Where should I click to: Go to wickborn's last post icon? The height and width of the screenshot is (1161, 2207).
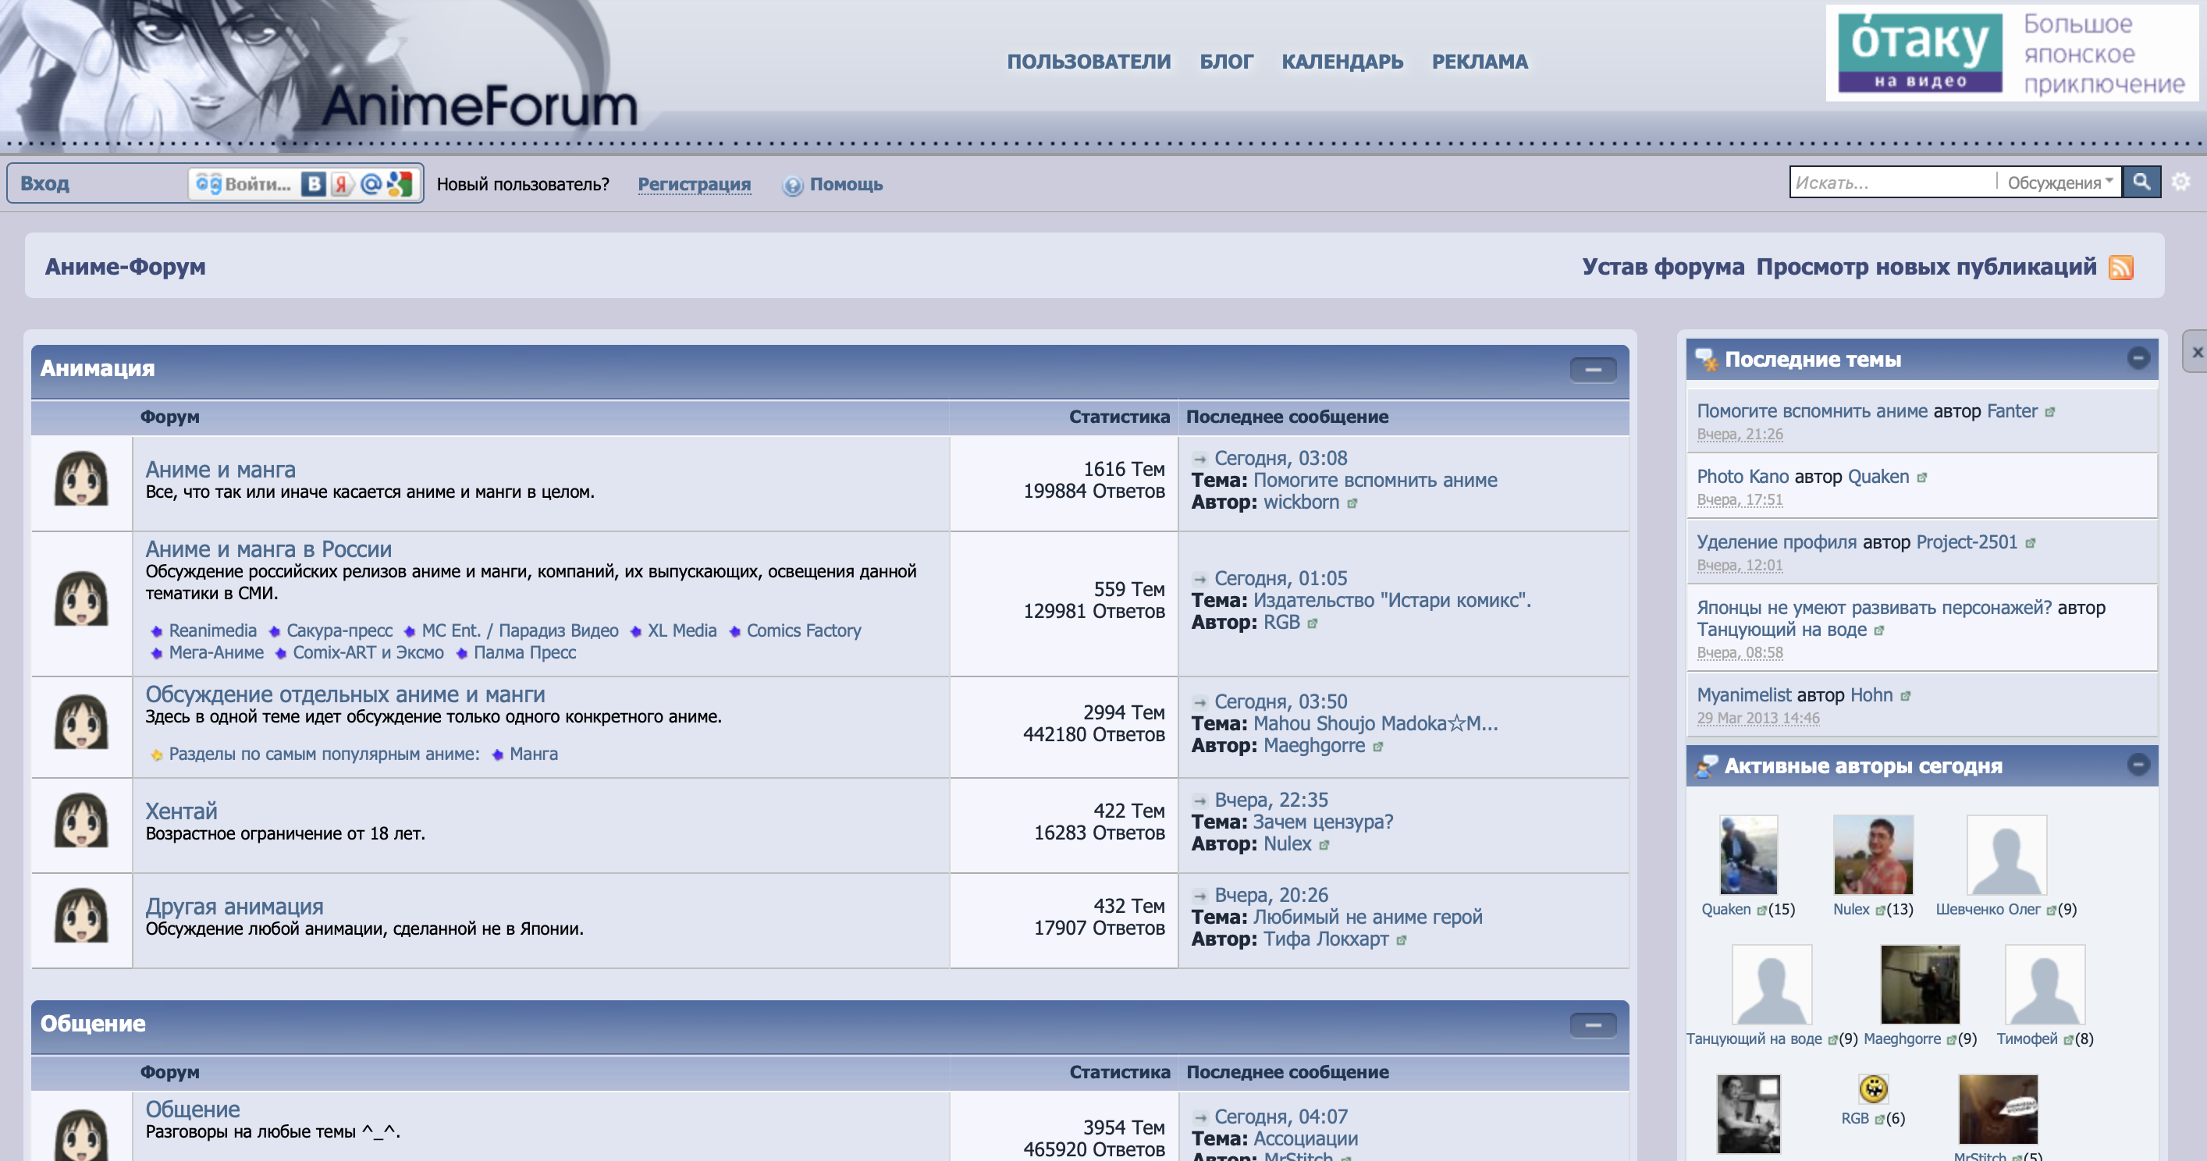pos(1352,504)
